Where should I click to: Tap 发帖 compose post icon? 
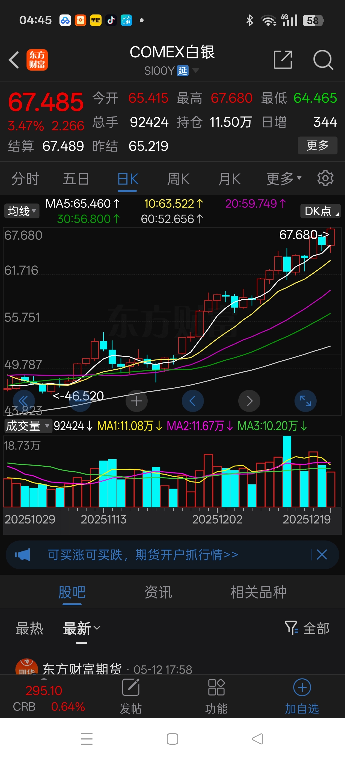[130, 688]
